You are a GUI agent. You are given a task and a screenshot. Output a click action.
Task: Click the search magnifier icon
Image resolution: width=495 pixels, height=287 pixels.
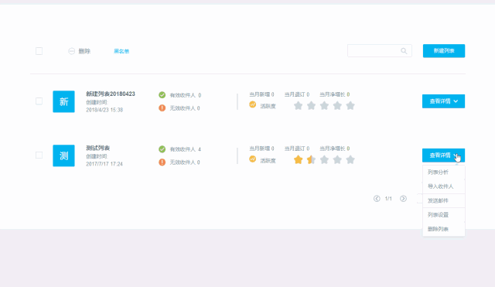pyautogui.click(x=404, y=51)
